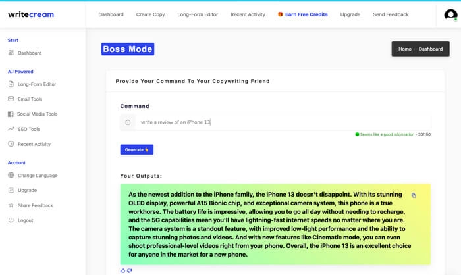Click the Long-Form Editor document icon
This screenshot has height=275, width=461.
[x=11, y=84]
